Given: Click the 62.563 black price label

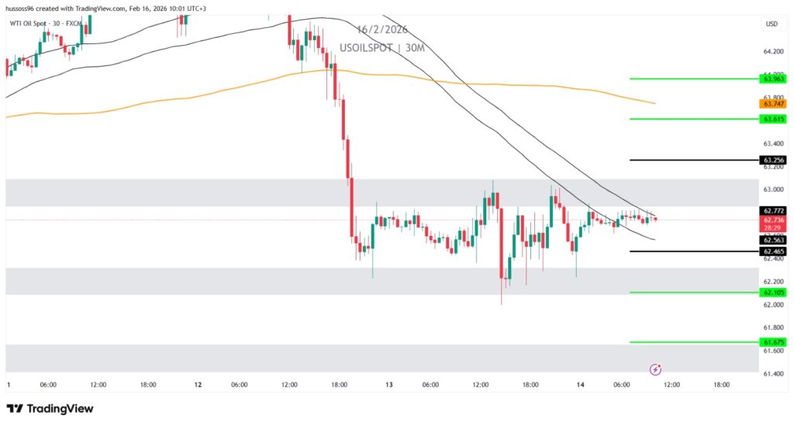Looking at the screenshot, I should (774, 240).
